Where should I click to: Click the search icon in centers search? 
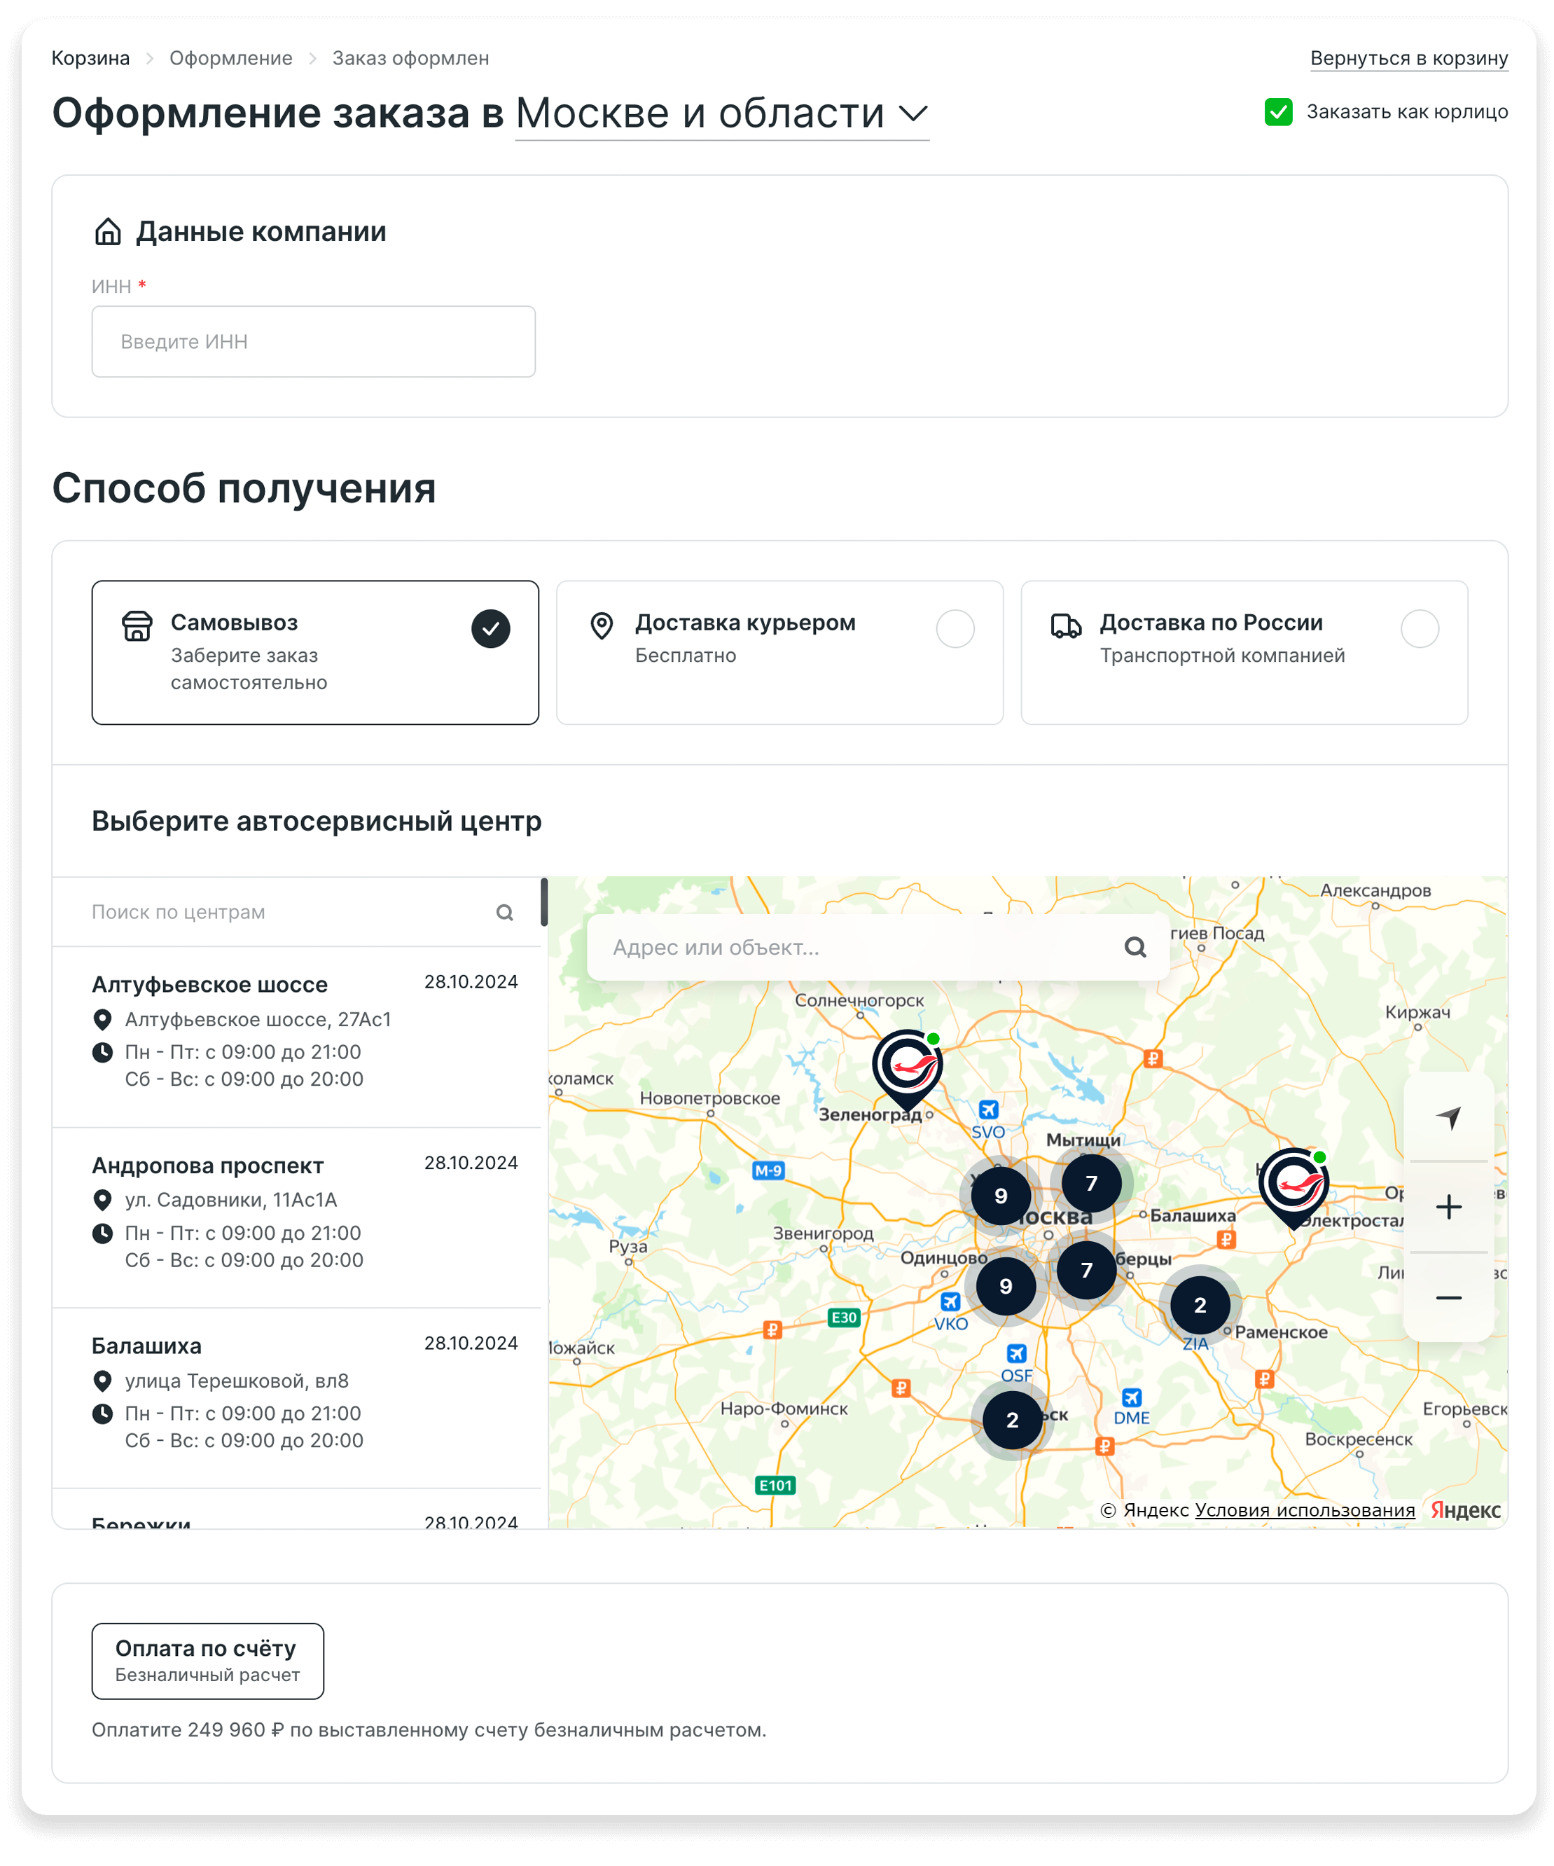[504, 913]
